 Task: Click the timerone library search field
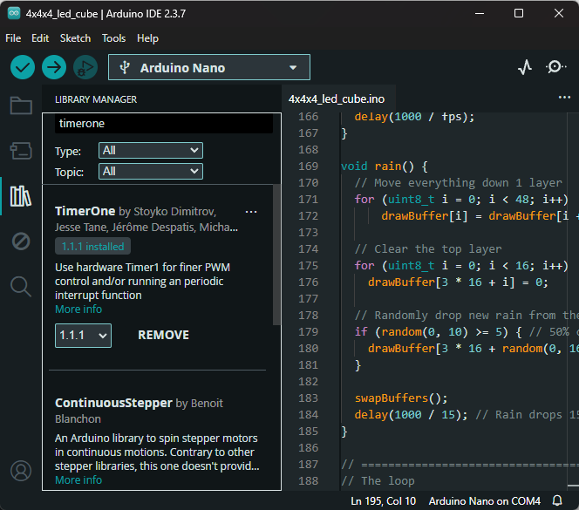pos(163,124)
